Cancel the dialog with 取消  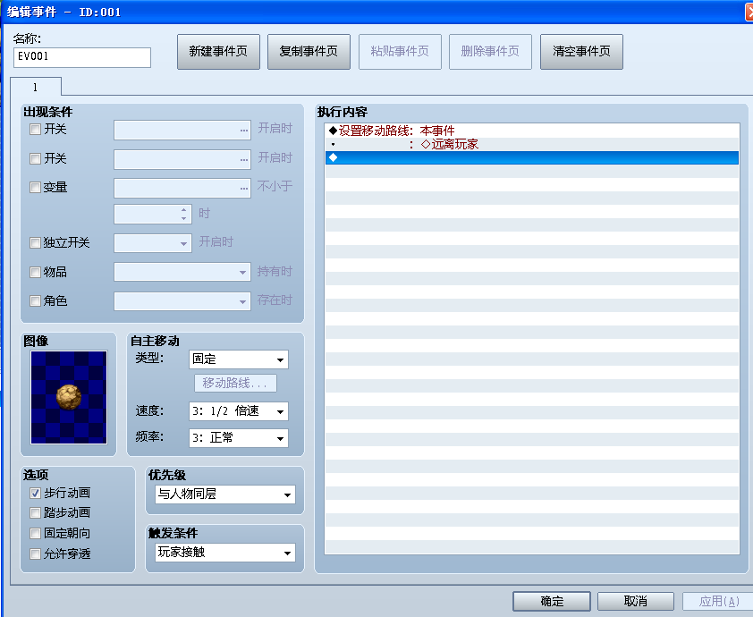pyautogui.click(x=635, y=601)
